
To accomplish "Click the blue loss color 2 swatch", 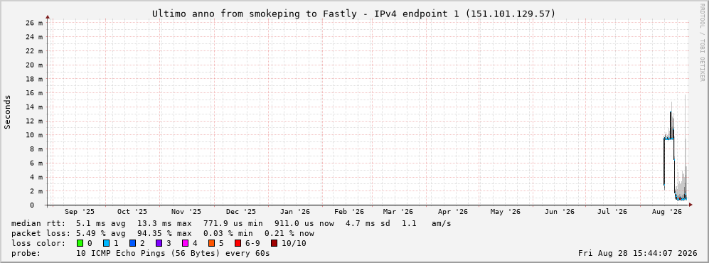I will (x=132, y=243).
